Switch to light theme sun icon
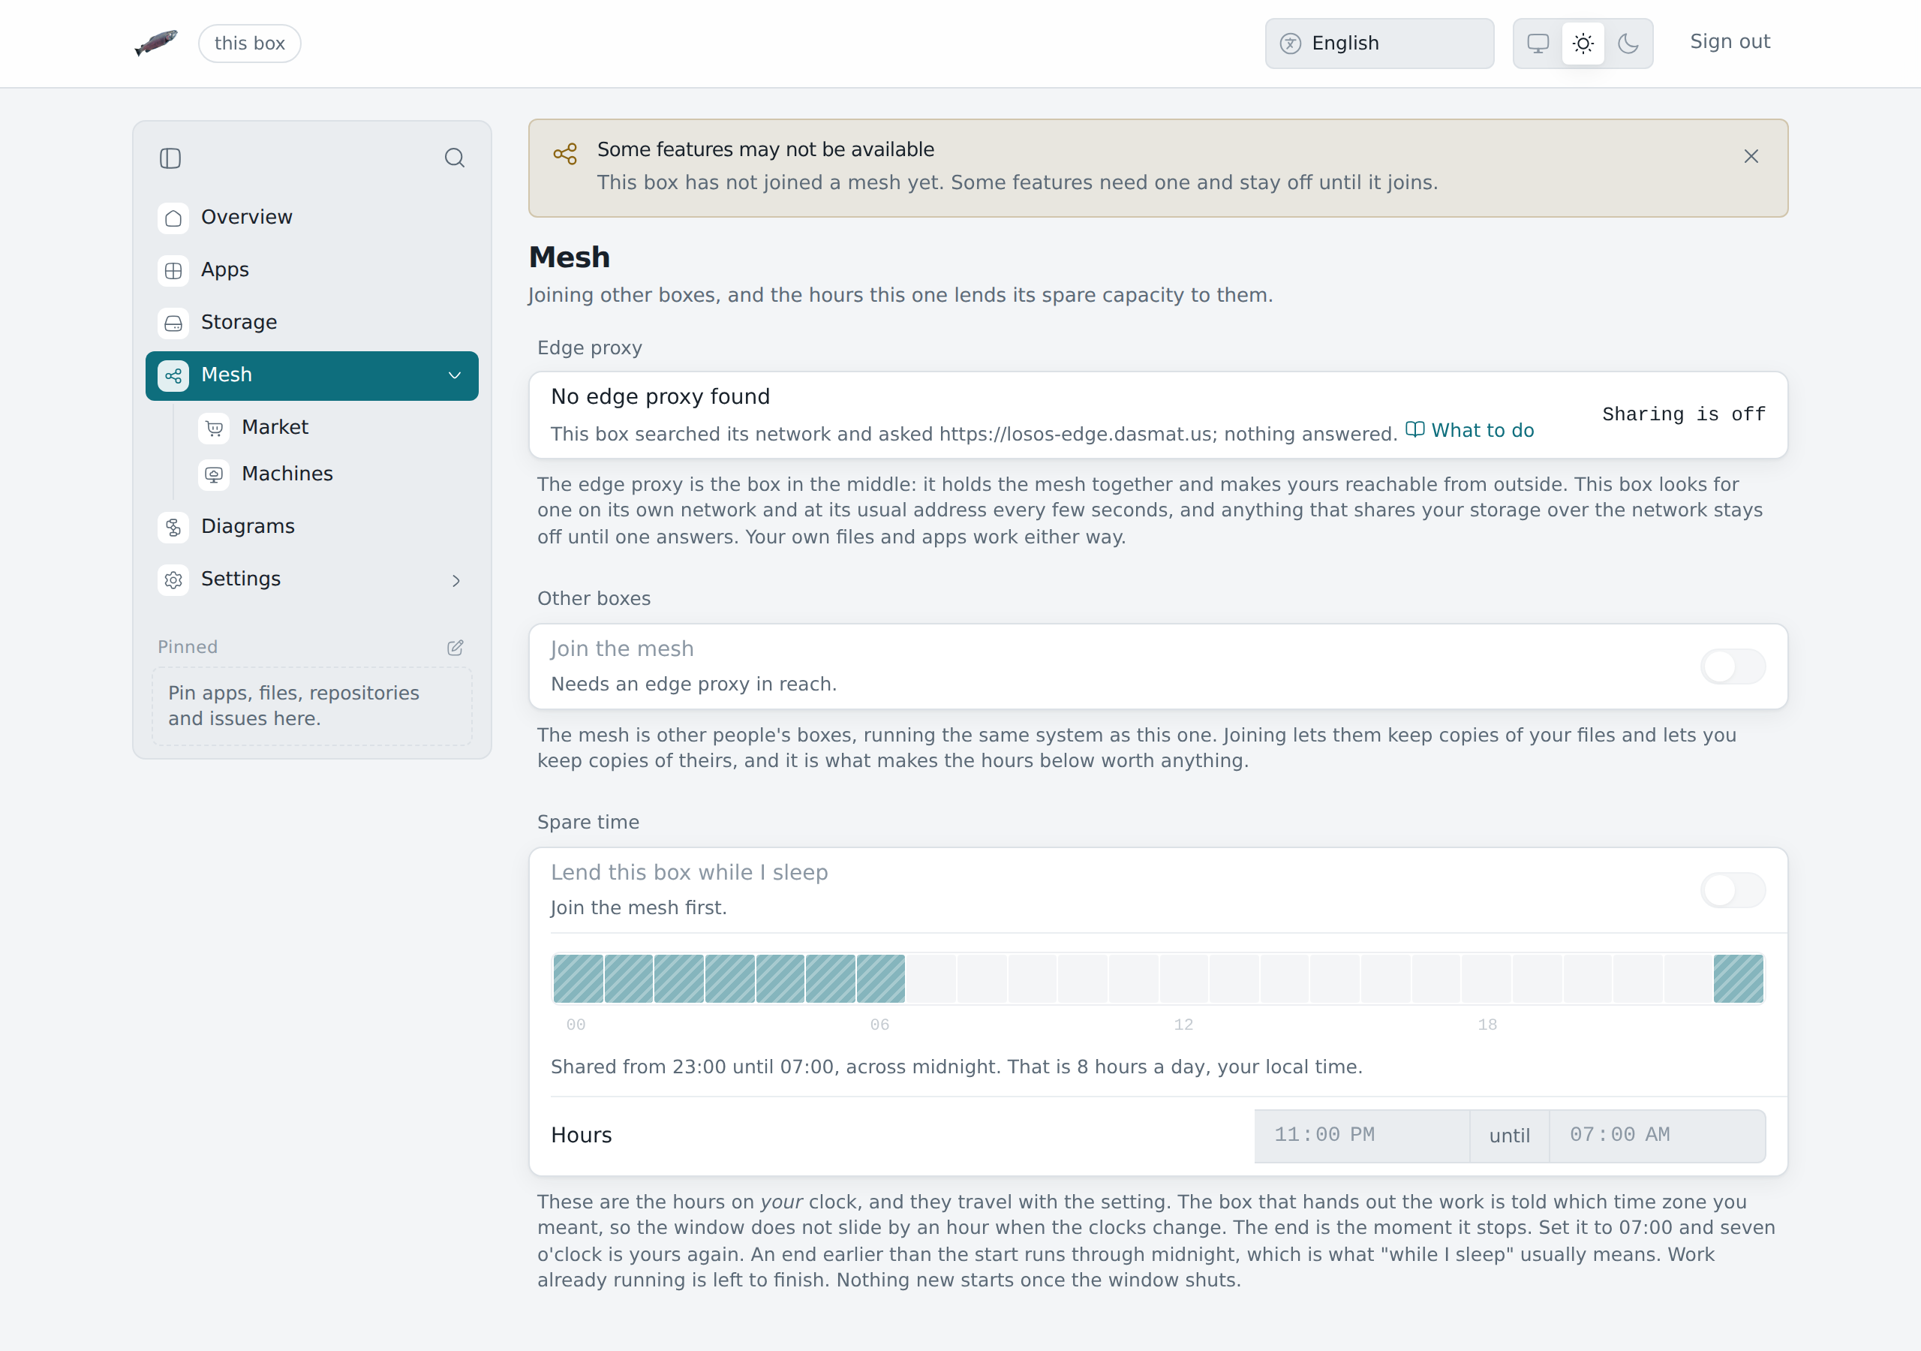Image resolution: width=1921 pixels, height=1351 pixels. (1582, 44)
